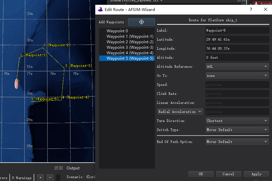Screen dimensions: 272x181
Task: Open the Turn Direction dropdown
Action: coord(237,121)
